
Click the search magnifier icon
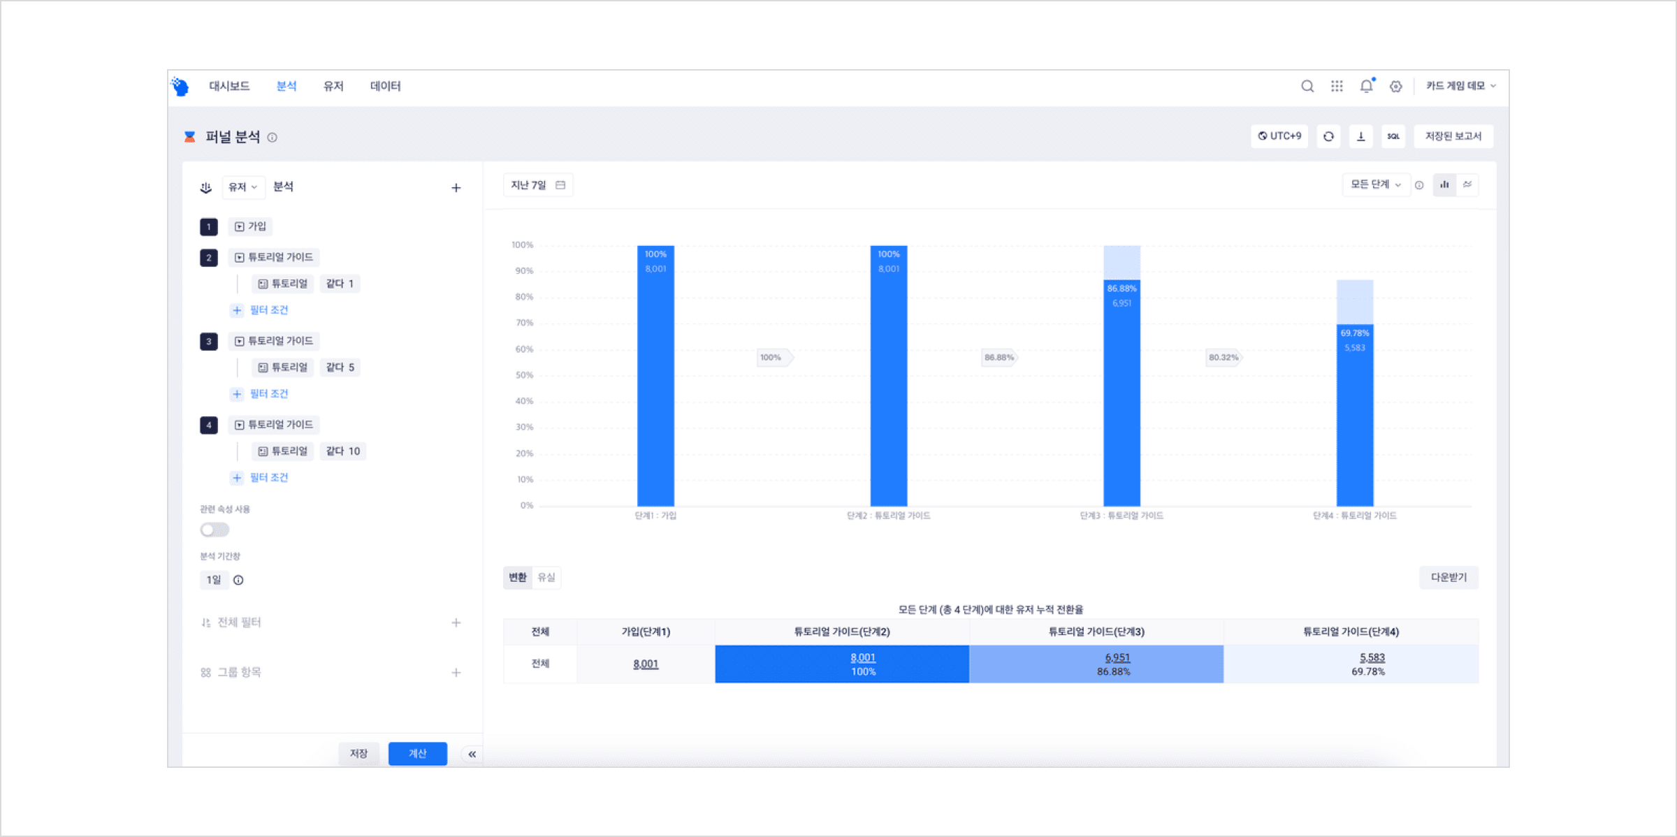[1307, 86]
